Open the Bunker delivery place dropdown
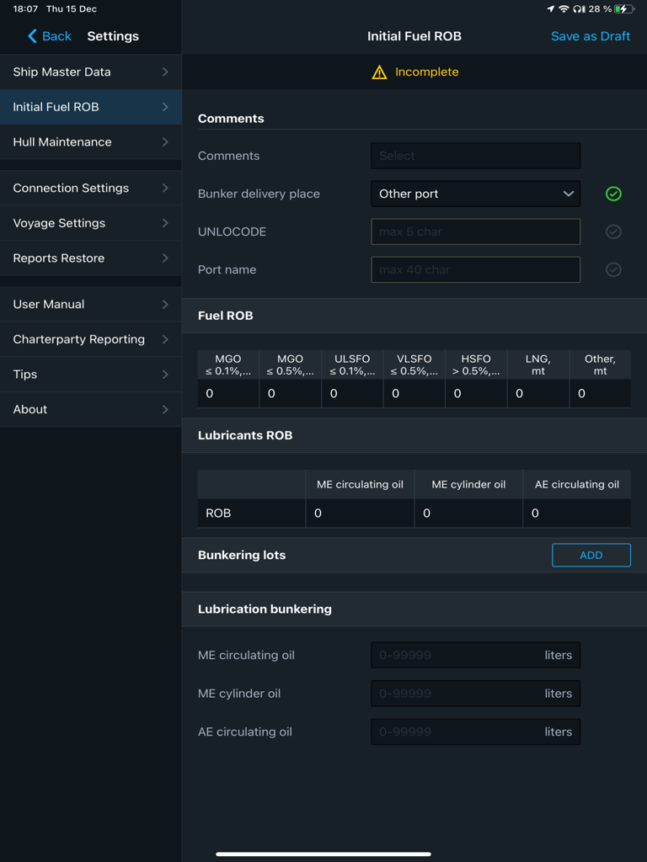The height and width of the screenshot is (862, 647). pyautogui.click(x=475, y=194)
